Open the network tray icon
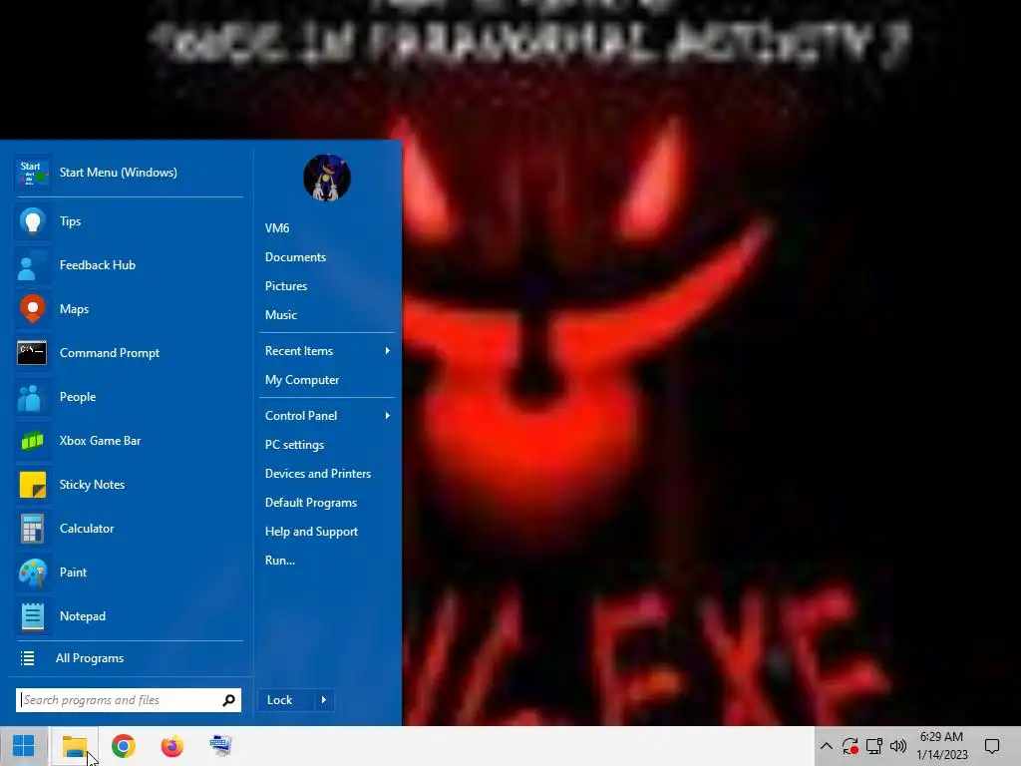1021x766 pixels. [873, 746]
